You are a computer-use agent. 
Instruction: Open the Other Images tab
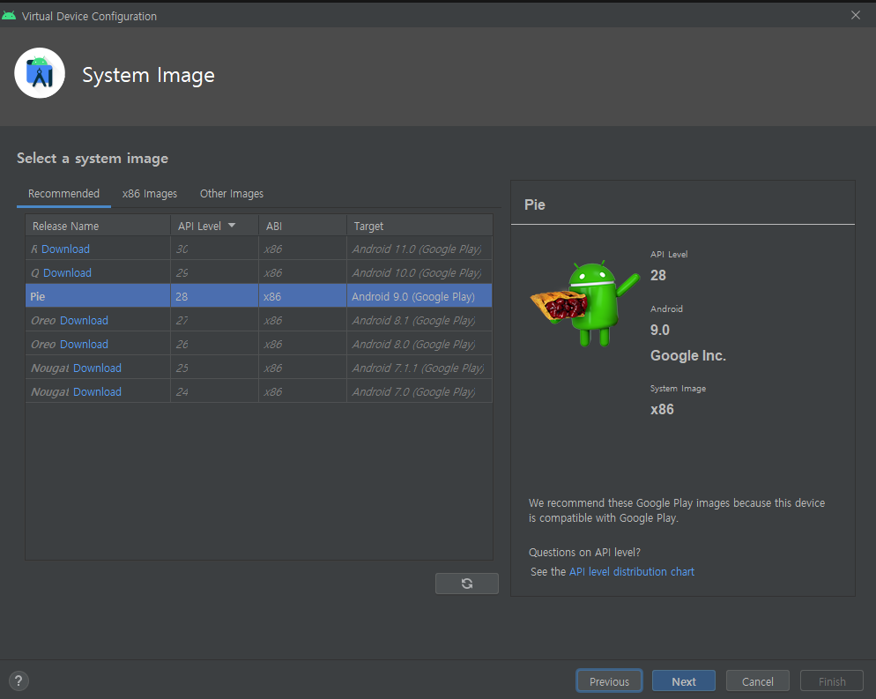(232, 193)
